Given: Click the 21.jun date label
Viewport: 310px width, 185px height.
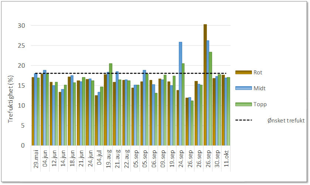Looking at the screenshot, I should coord(81,158).
